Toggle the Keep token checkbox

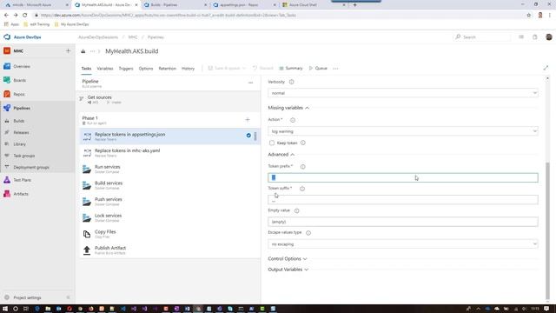(272, 143)
